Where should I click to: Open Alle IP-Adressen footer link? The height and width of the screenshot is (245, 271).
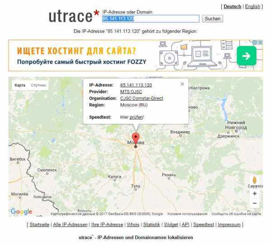(70, 224)
